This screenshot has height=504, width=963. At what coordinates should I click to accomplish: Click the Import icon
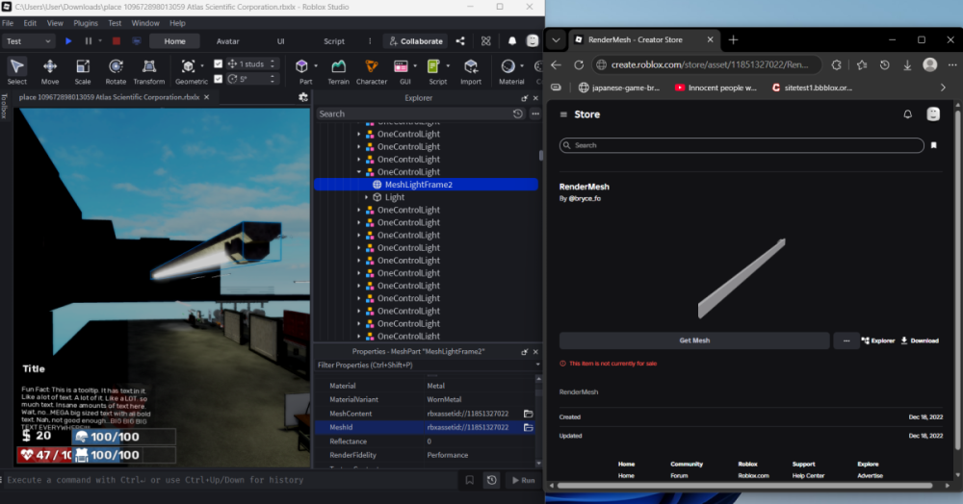pos(471,71)
